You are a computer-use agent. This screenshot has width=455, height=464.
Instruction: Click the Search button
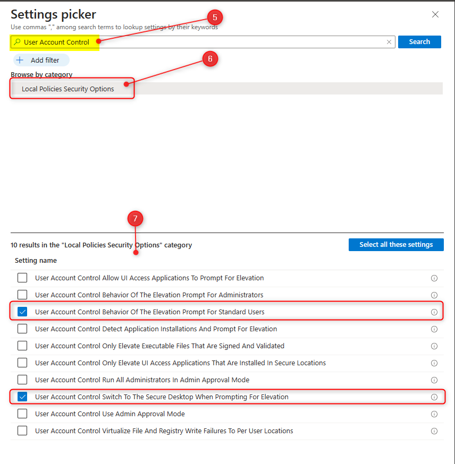[419, 42]
